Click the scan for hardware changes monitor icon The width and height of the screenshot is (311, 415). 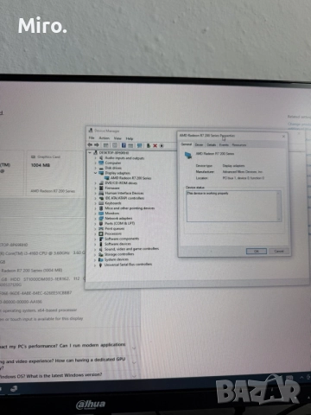click(x=139, y=145)
